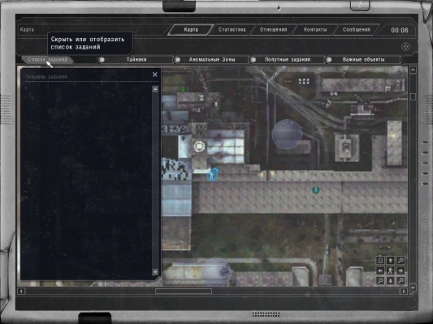Click the Карта title label on the left
The image size is (433, 324).
pyautogui.click(x=27, y=30)
